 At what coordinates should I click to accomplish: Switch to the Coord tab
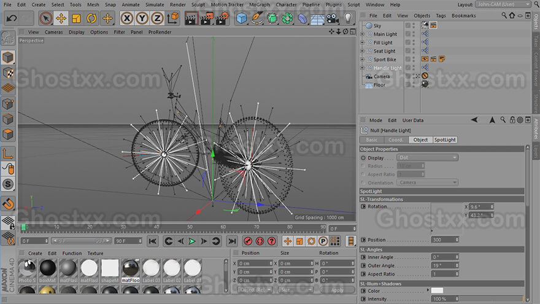395,140
